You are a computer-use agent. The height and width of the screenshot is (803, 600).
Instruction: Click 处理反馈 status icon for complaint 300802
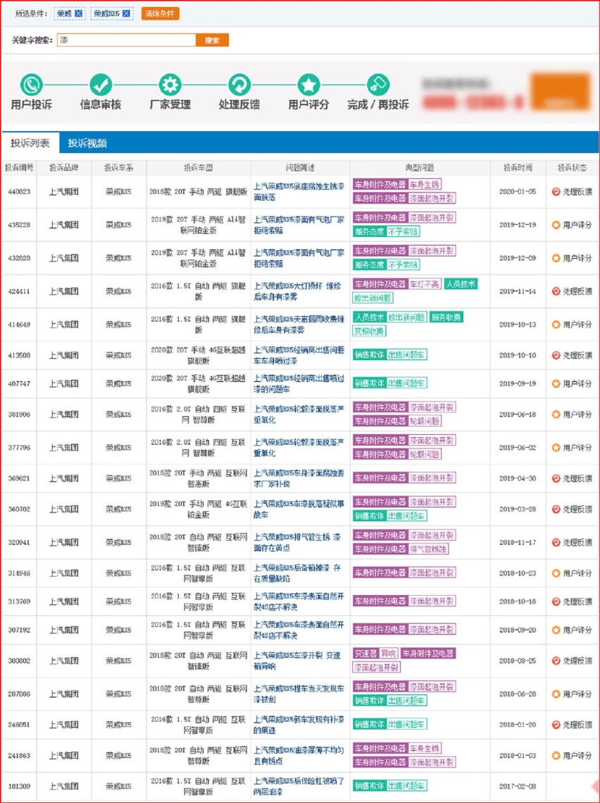[x=556, y=661]
